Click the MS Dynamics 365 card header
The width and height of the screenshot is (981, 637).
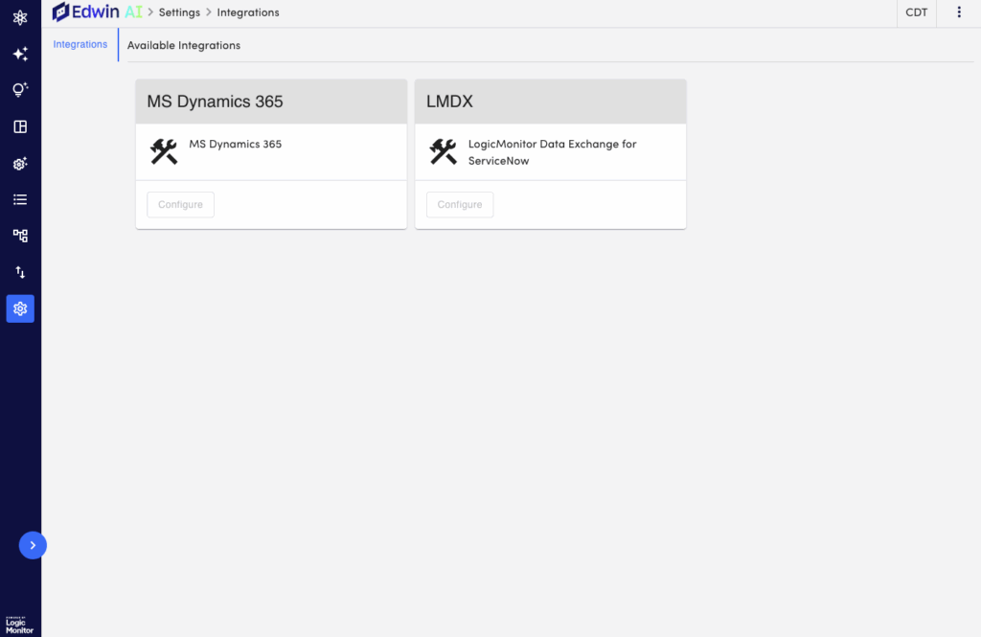click(271, 102)
